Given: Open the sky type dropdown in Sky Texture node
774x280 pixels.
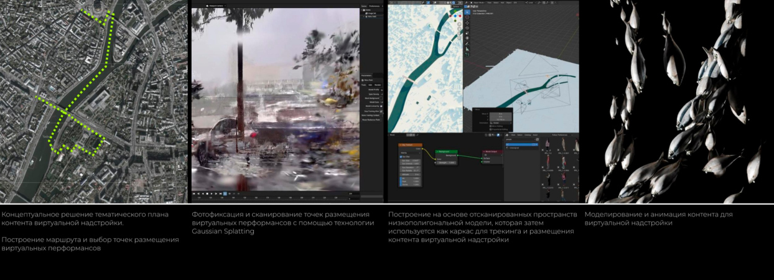Looking at the screenshot, I should pos(411,152).
